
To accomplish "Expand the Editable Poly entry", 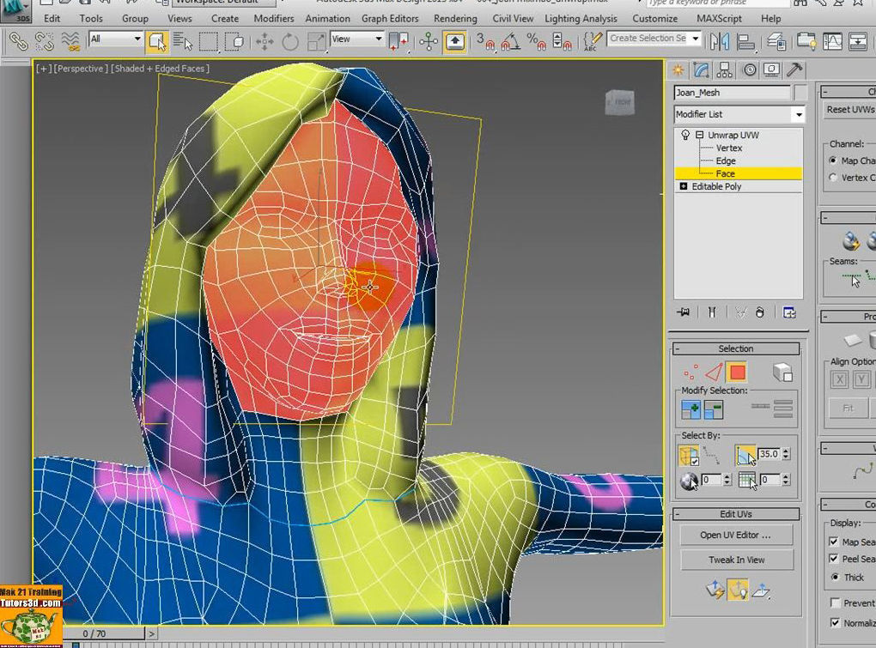I will 684,186.
